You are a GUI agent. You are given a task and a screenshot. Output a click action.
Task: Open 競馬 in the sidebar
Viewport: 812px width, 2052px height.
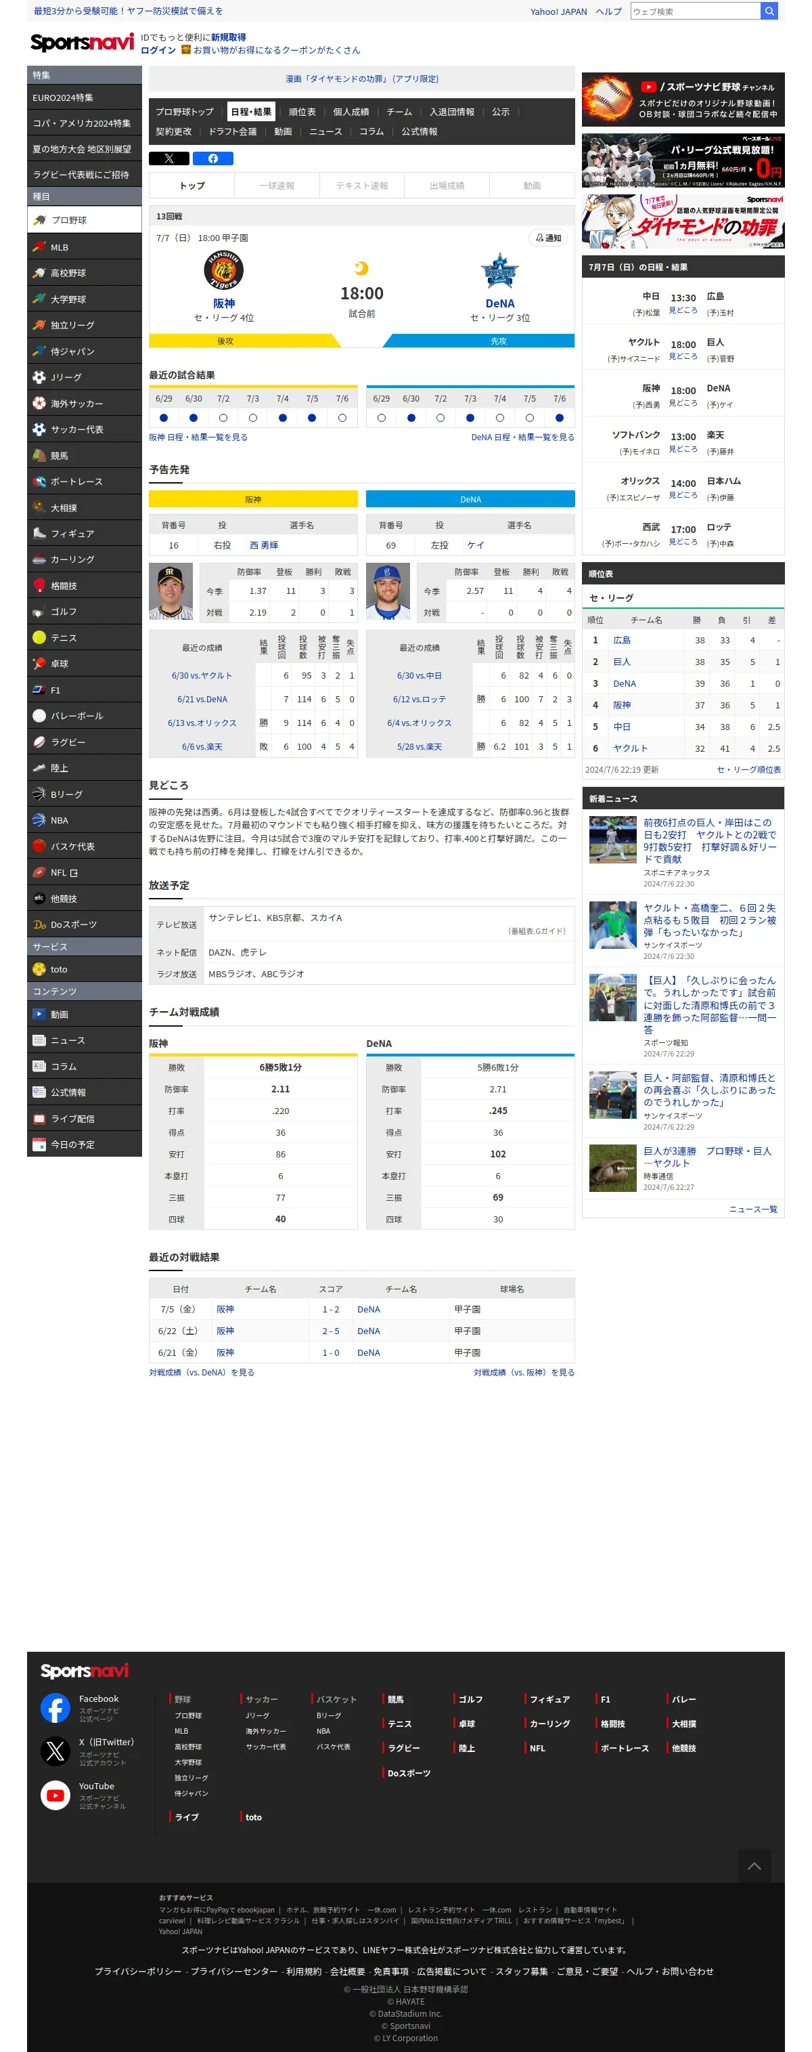(85, 456)
